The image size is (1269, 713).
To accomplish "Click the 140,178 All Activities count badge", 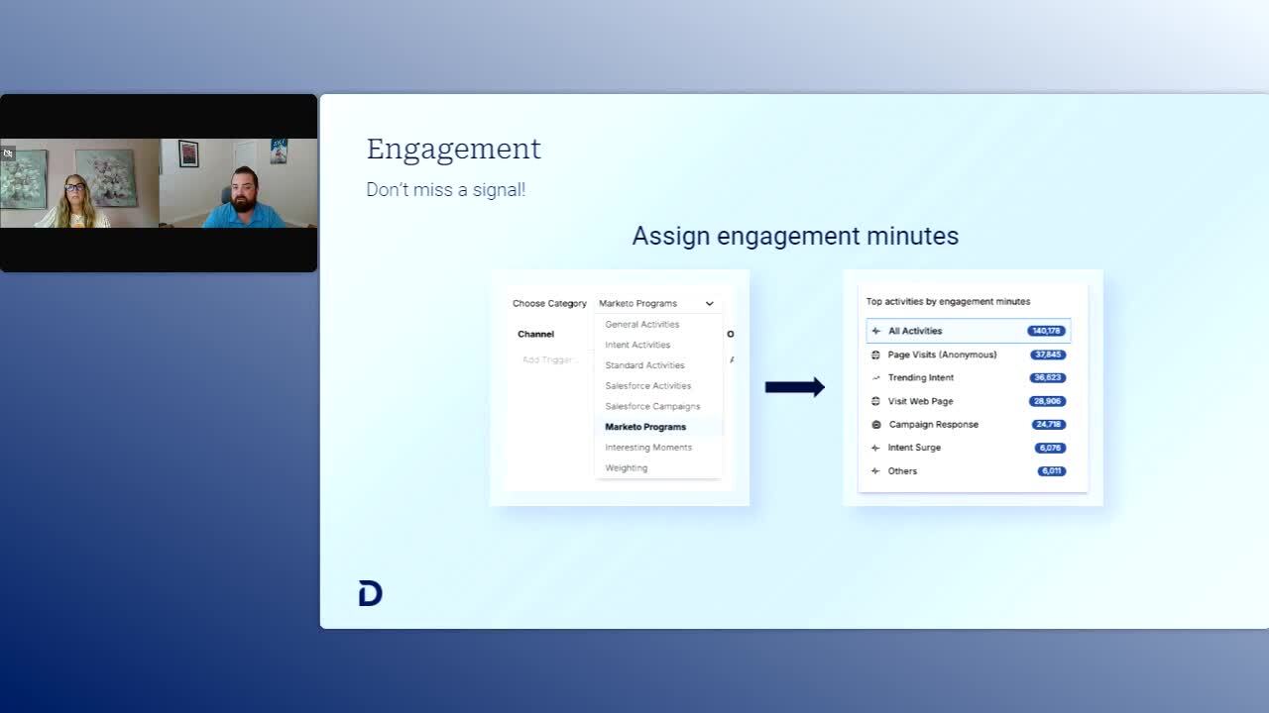I will click(1046, 331).
